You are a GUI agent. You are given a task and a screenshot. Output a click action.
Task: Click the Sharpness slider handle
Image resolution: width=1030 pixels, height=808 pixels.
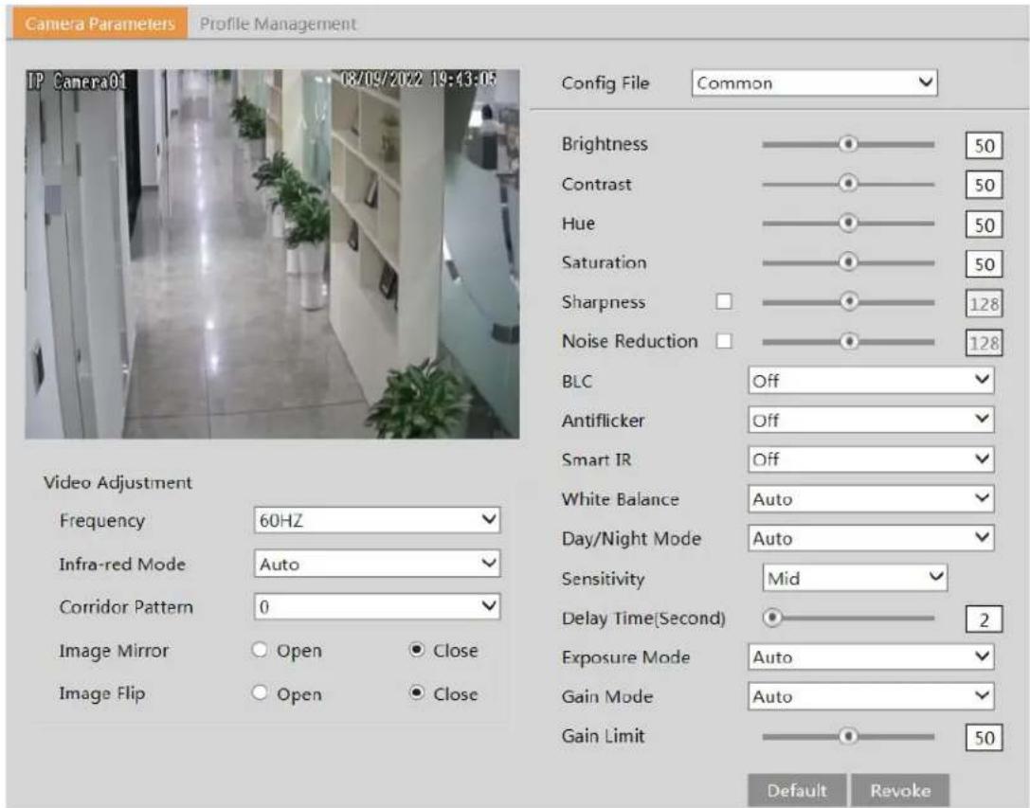tap(849, 302)
